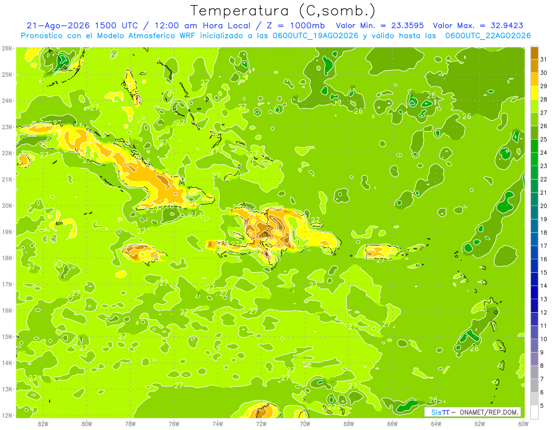Click longitude label "74W"
Viewport: 556px width, 430px height.
(x=218, y=424)
